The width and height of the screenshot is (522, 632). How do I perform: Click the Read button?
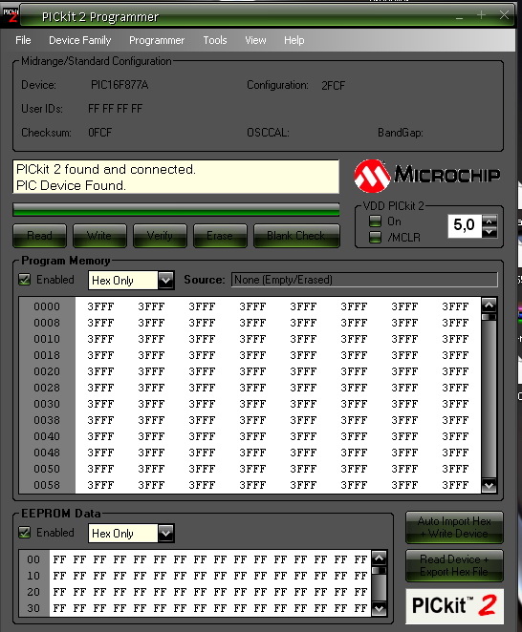click(x=39, y=236)
